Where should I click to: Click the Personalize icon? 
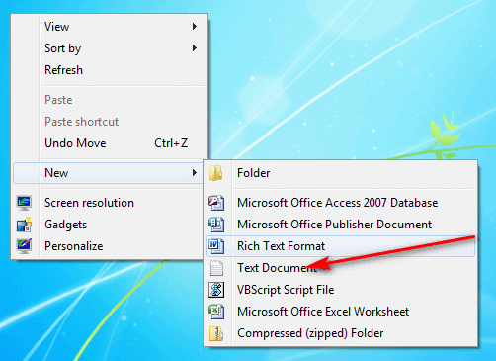click(x=24, y=246)
